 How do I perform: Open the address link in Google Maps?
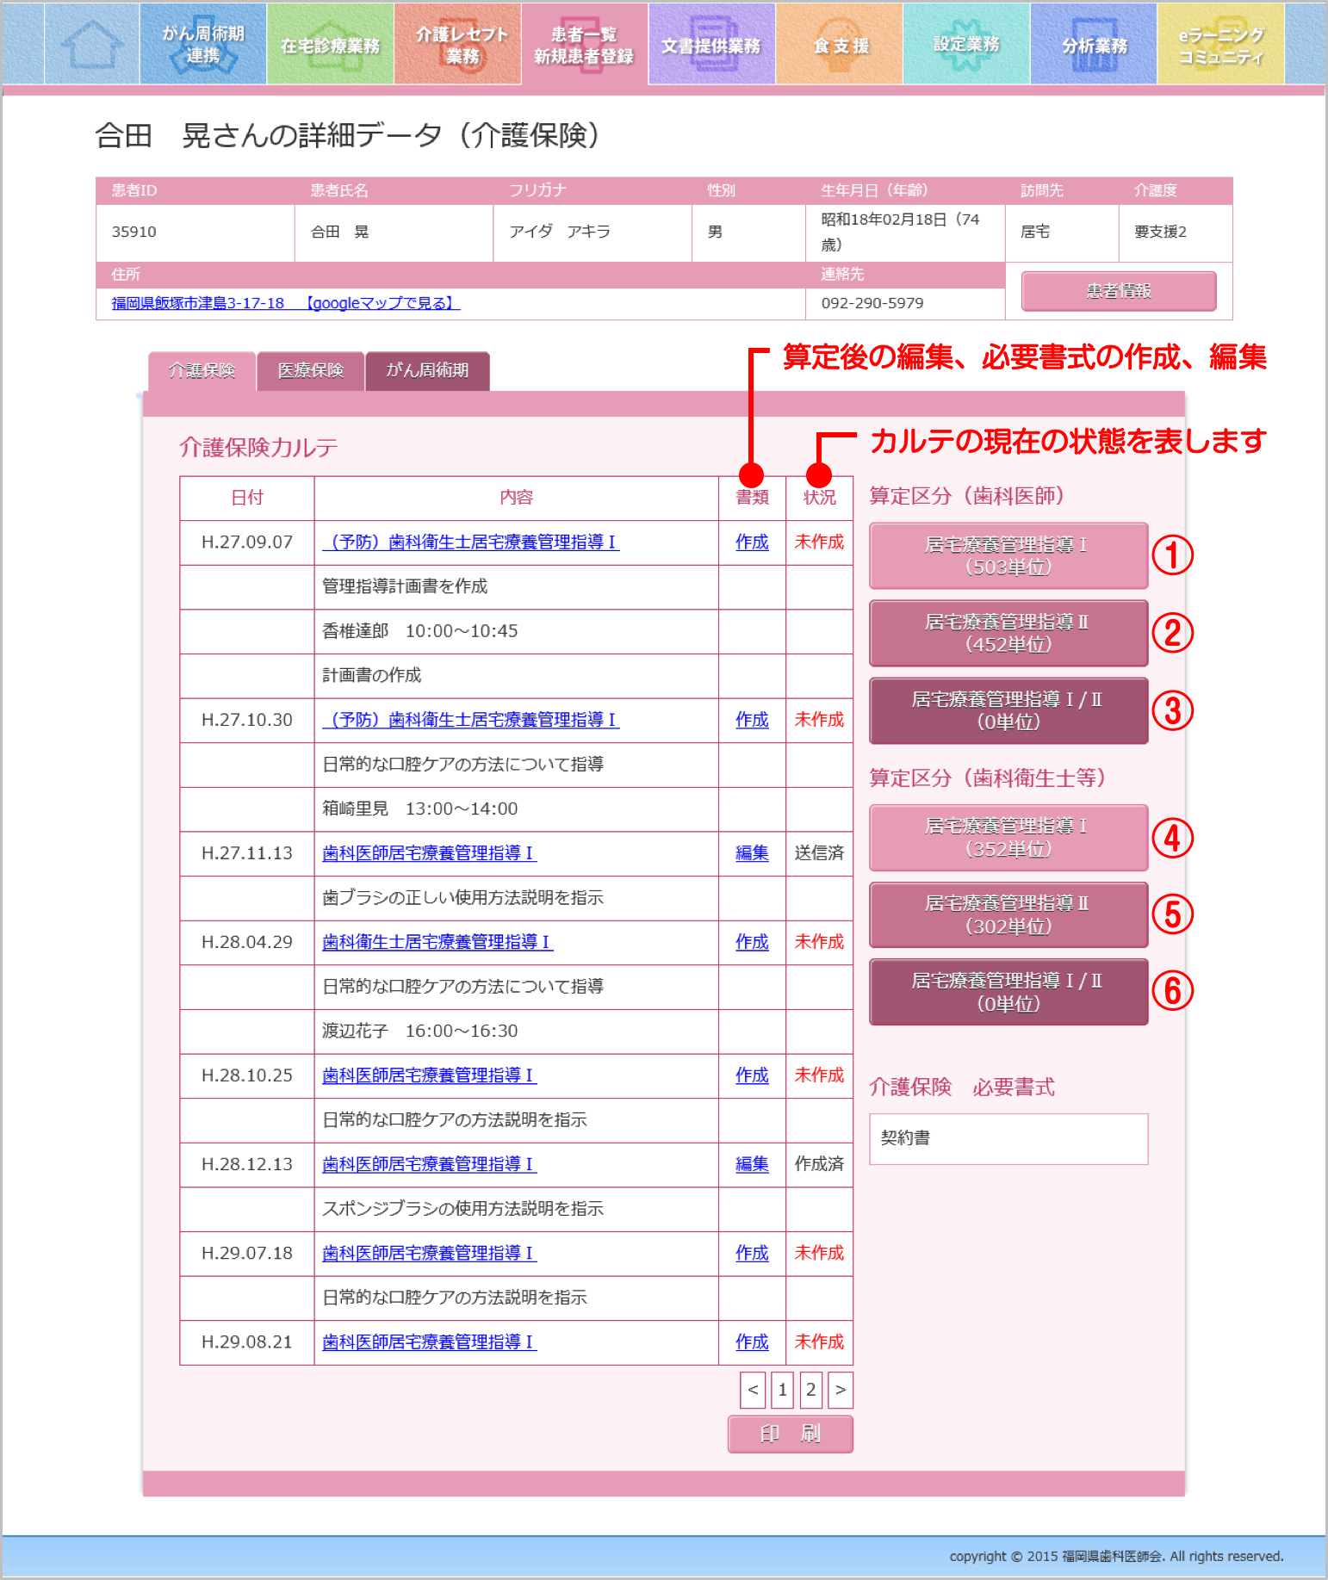coord(285,303)
